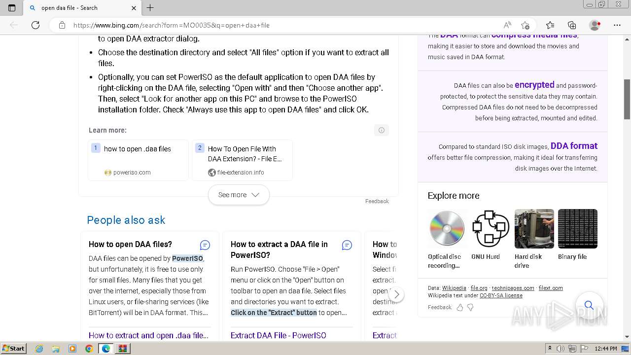Show next People also ask cards arrow
Viewport: 631px width, 355px height.
[x=396, y=295]
